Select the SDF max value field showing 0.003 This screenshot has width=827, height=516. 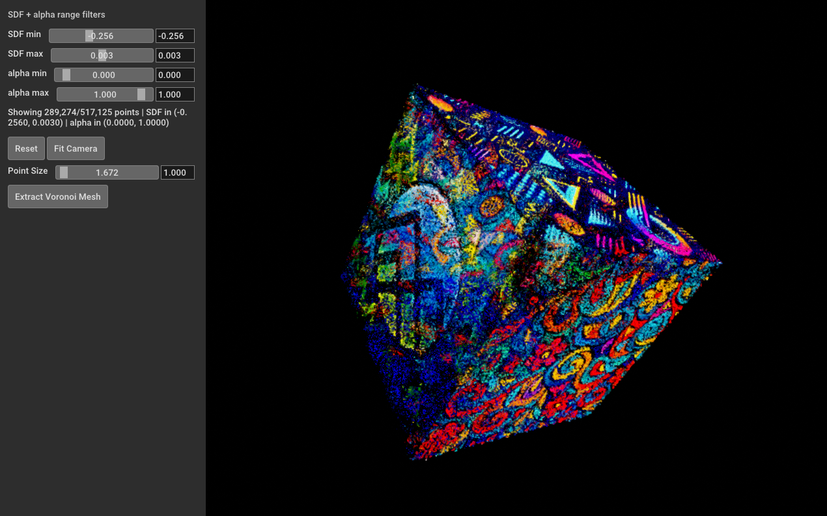175,55
